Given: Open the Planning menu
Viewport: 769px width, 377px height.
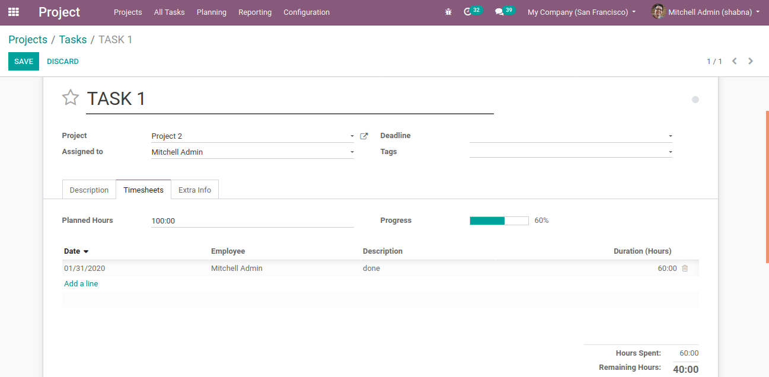Looking at the screenshot, I should (212, 12).
